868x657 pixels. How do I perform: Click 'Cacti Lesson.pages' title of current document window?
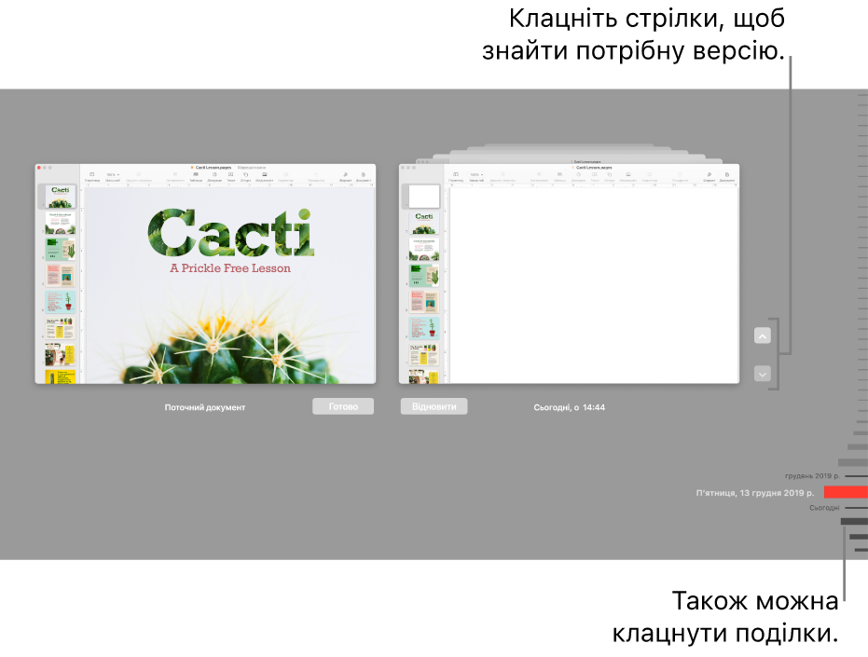(x=214, y=167)
